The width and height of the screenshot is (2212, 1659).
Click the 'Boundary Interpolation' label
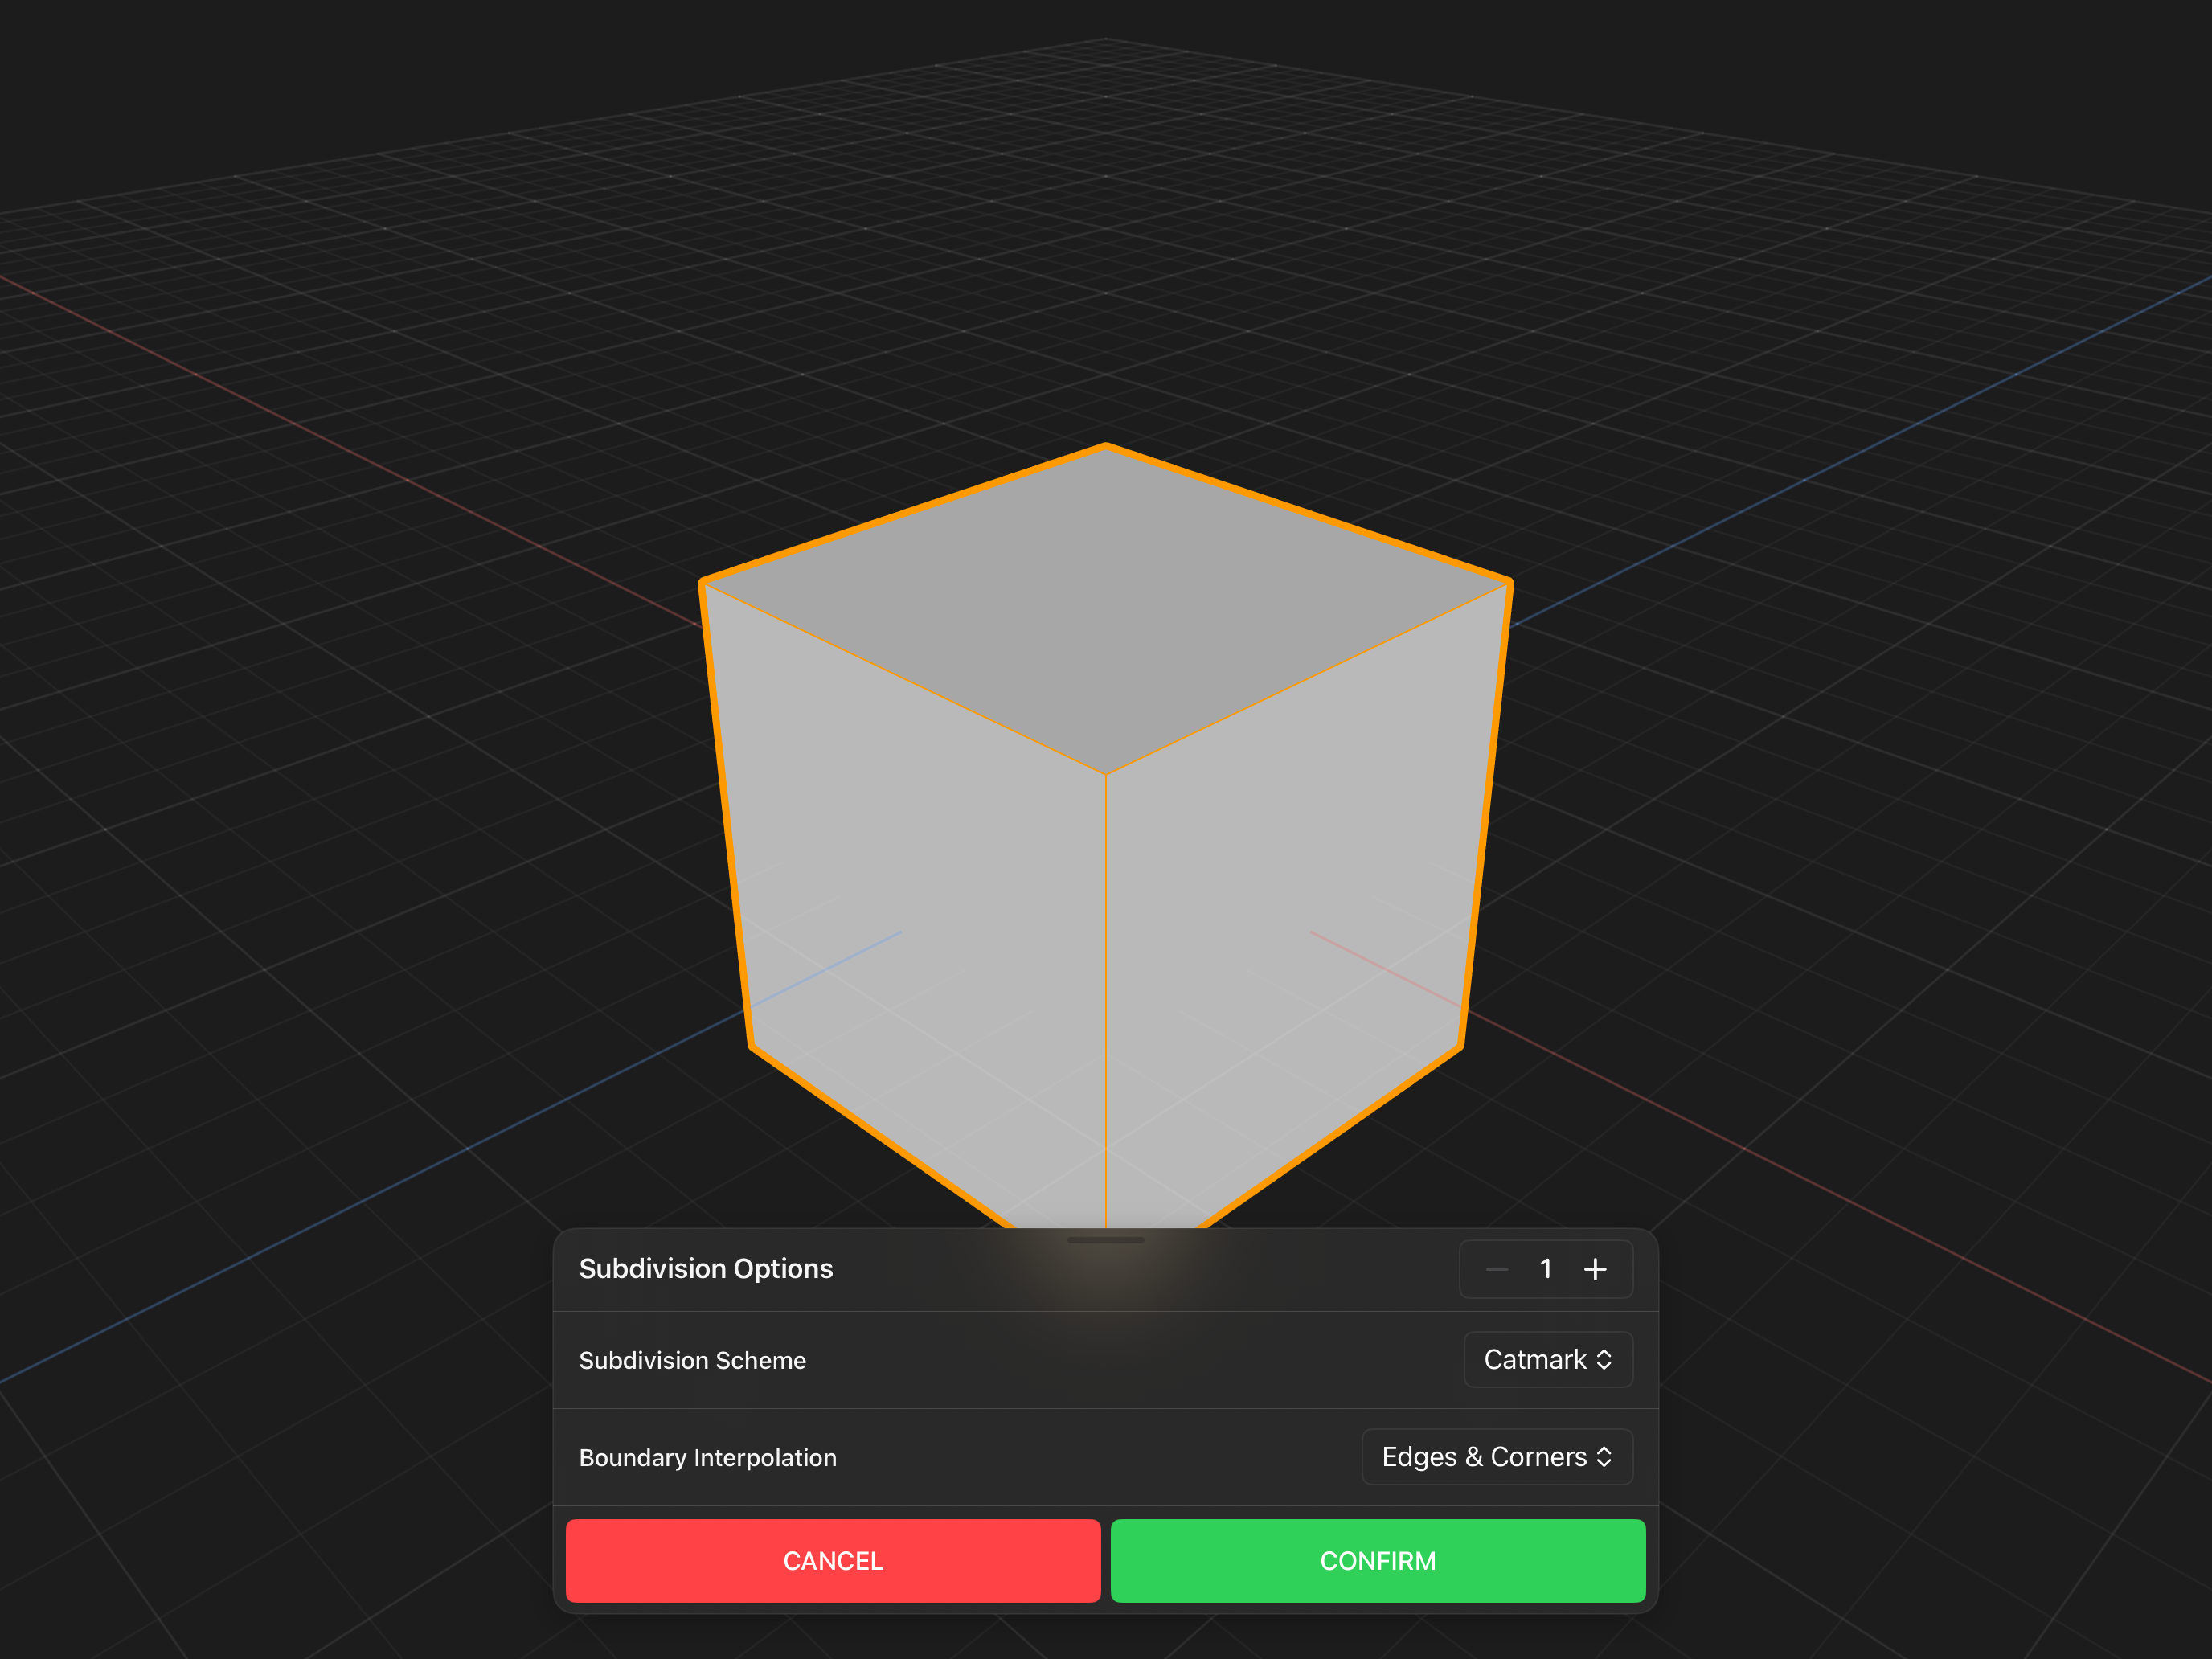pos(708,1458)
